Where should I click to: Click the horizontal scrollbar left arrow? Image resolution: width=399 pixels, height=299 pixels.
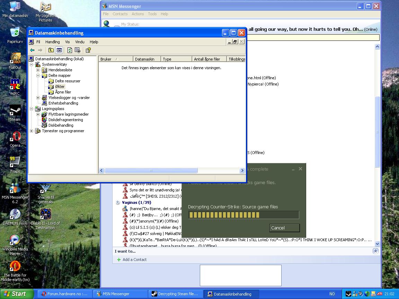click(101, 171)
